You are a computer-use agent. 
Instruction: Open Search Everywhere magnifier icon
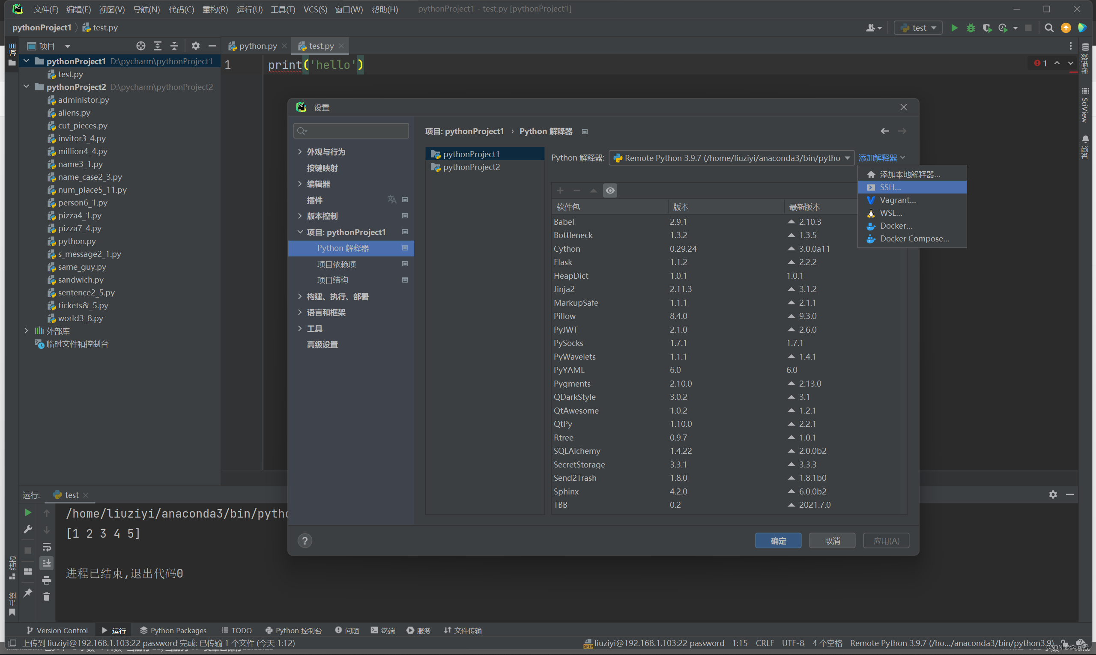1049,28
